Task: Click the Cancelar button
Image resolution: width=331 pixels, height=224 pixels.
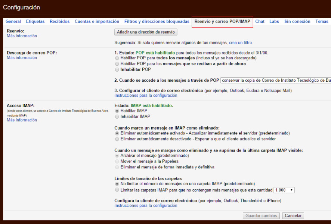Action: [x=293, y=216]
